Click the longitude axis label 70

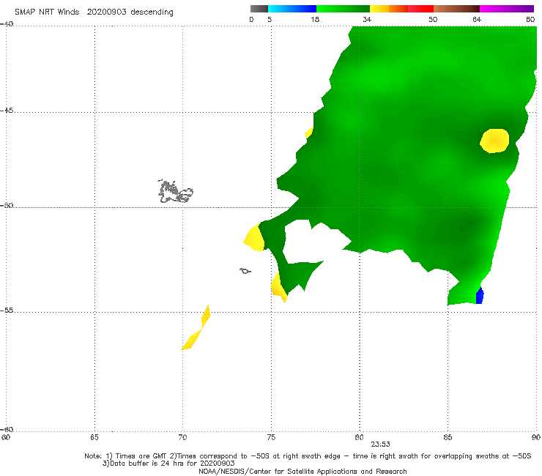pyautogui.click(x=182, y=437)
